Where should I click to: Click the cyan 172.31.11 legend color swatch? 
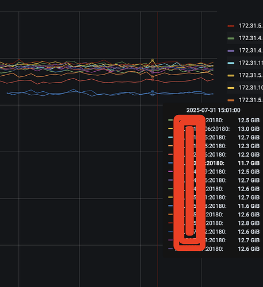(231, 63)
